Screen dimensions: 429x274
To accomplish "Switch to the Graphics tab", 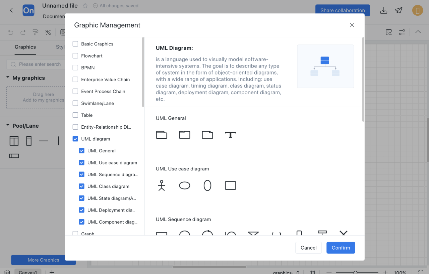I will click(25, 47).
